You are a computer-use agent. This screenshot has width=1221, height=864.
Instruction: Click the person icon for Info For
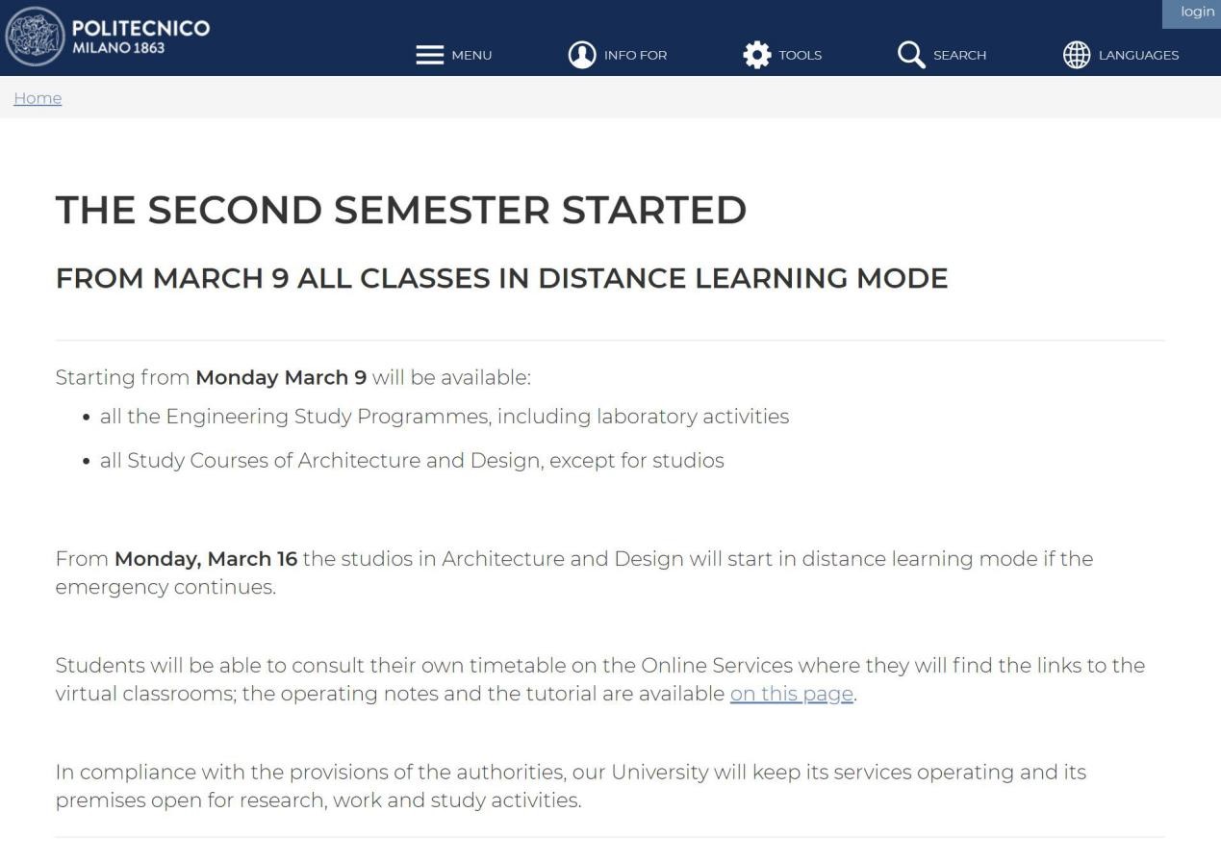582,55
